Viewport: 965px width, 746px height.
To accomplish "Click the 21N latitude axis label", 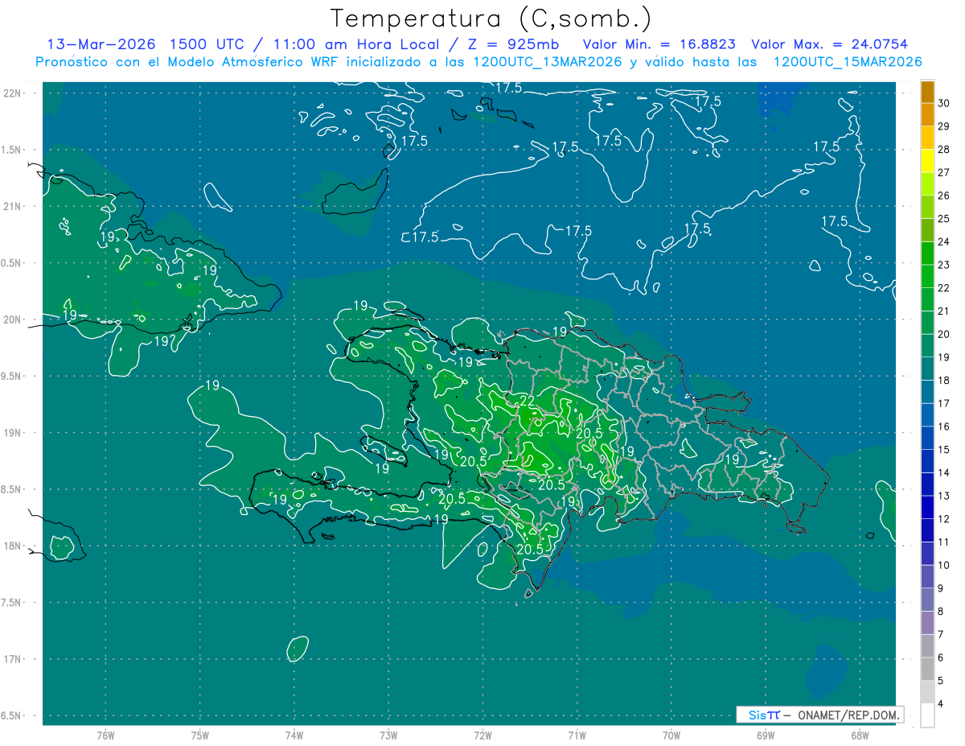I will click(12, 206).
